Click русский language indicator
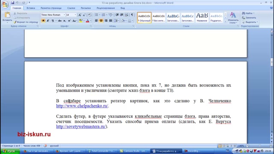This screenshot has width=274, height=154. coord(54,145)
